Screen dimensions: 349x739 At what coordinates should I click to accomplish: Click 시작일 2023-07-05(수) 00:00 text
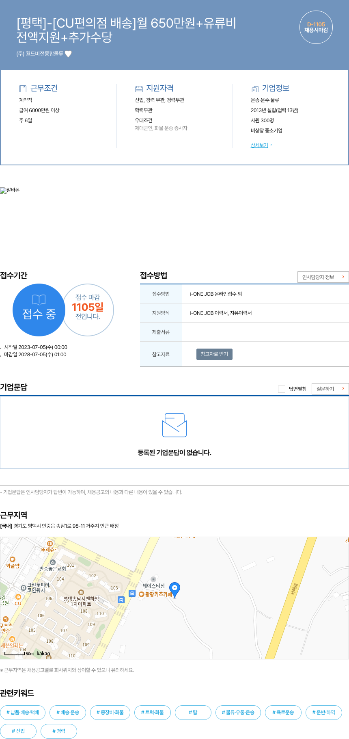pyautogui.click(x=36, y=347)
